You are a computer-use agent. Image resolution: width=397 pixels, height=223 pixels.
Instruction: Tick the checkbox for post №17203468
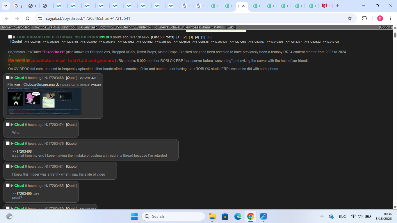point(8,78)
